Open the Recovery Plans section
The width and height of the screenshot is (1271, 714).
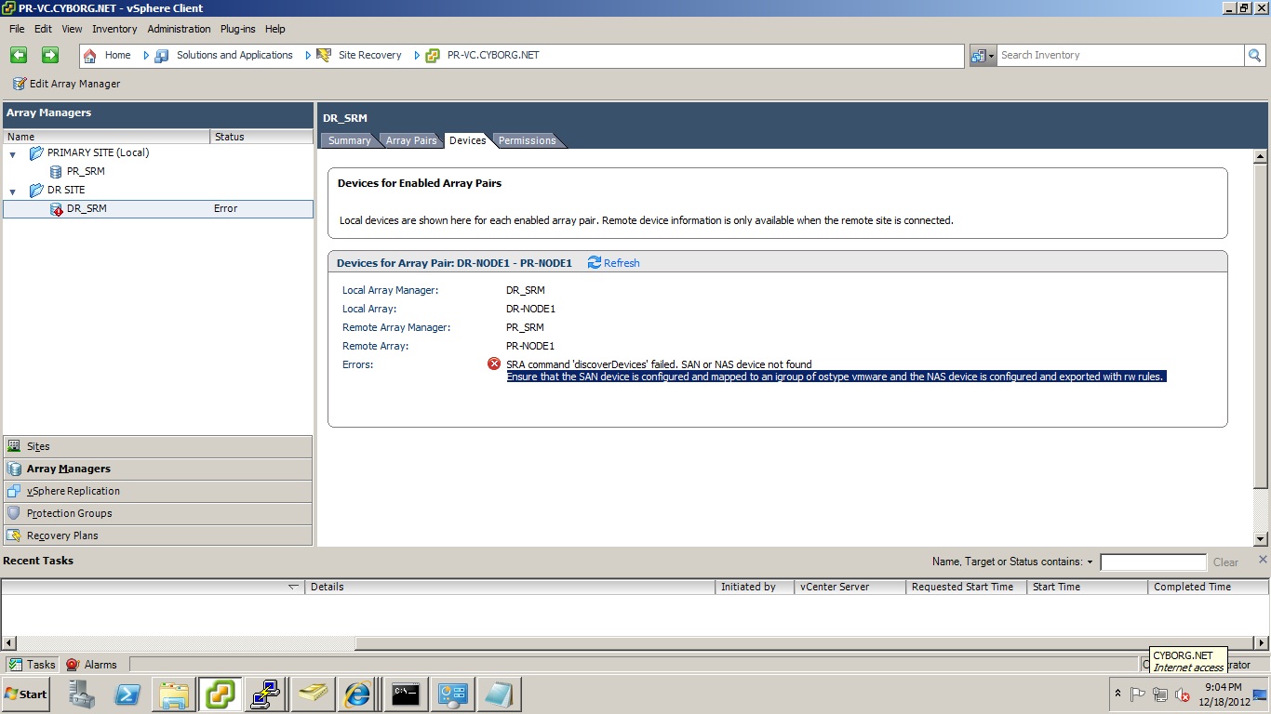pyautogui.click(x=157, y=535)
